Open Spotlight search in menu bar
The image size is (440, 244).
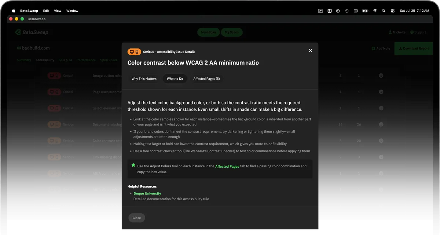tap(384, 11)
